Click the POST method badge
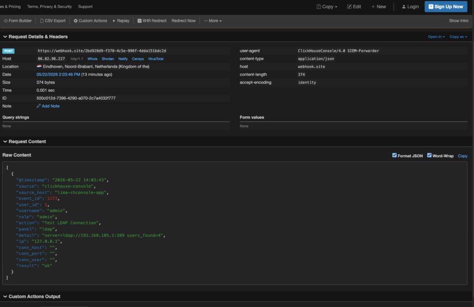The height and width of the screenshot is (307, 474). pos(8,51)
